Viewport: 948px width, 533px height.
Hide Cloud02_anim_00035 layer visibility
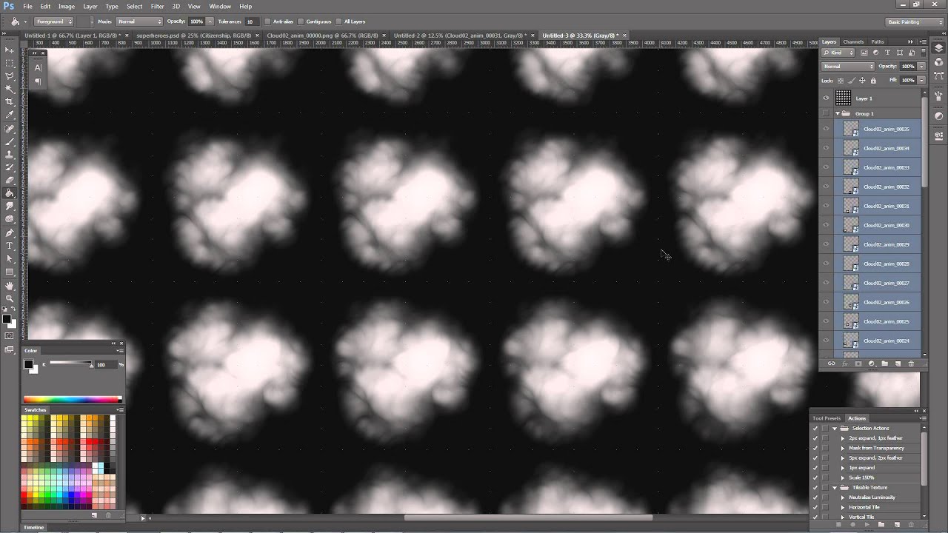[826, 129]
